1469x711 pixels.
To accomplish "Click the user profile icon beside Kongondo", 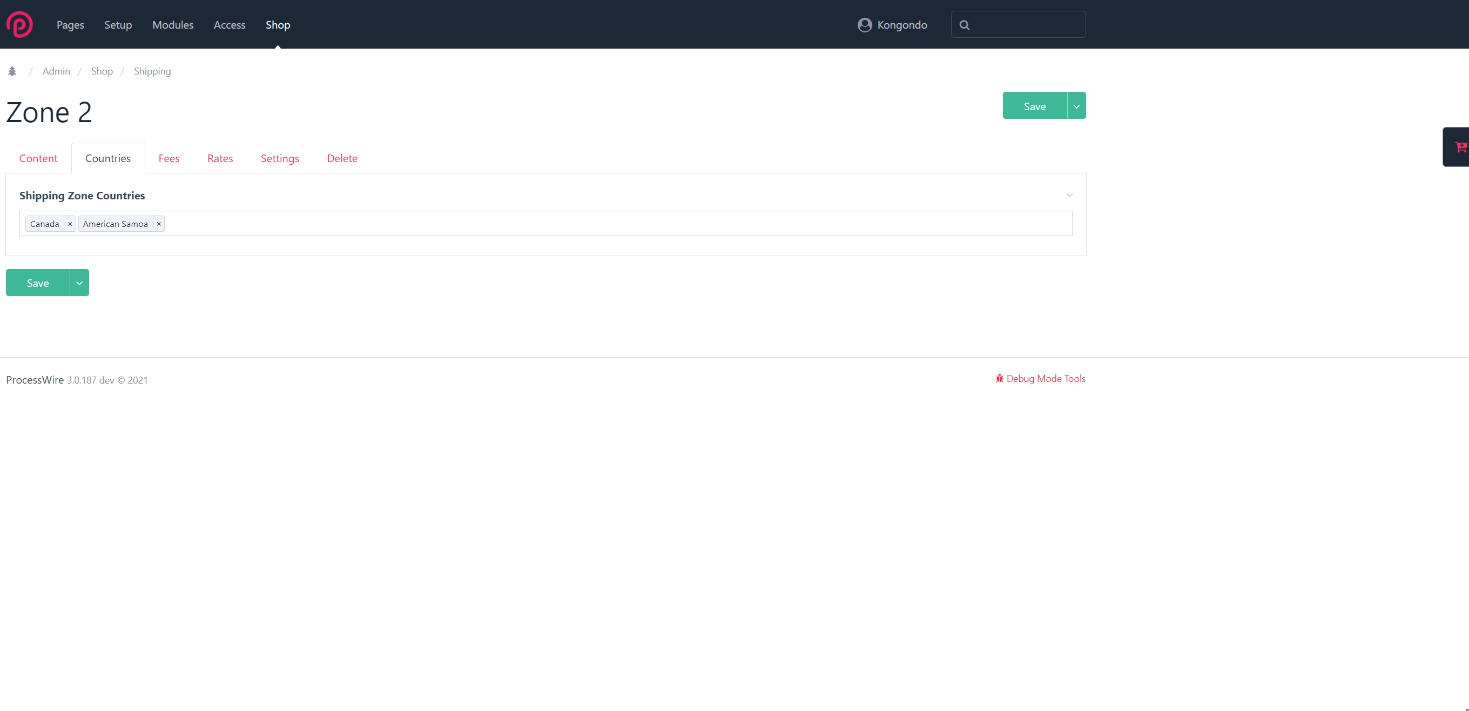I will pos(865,24).
